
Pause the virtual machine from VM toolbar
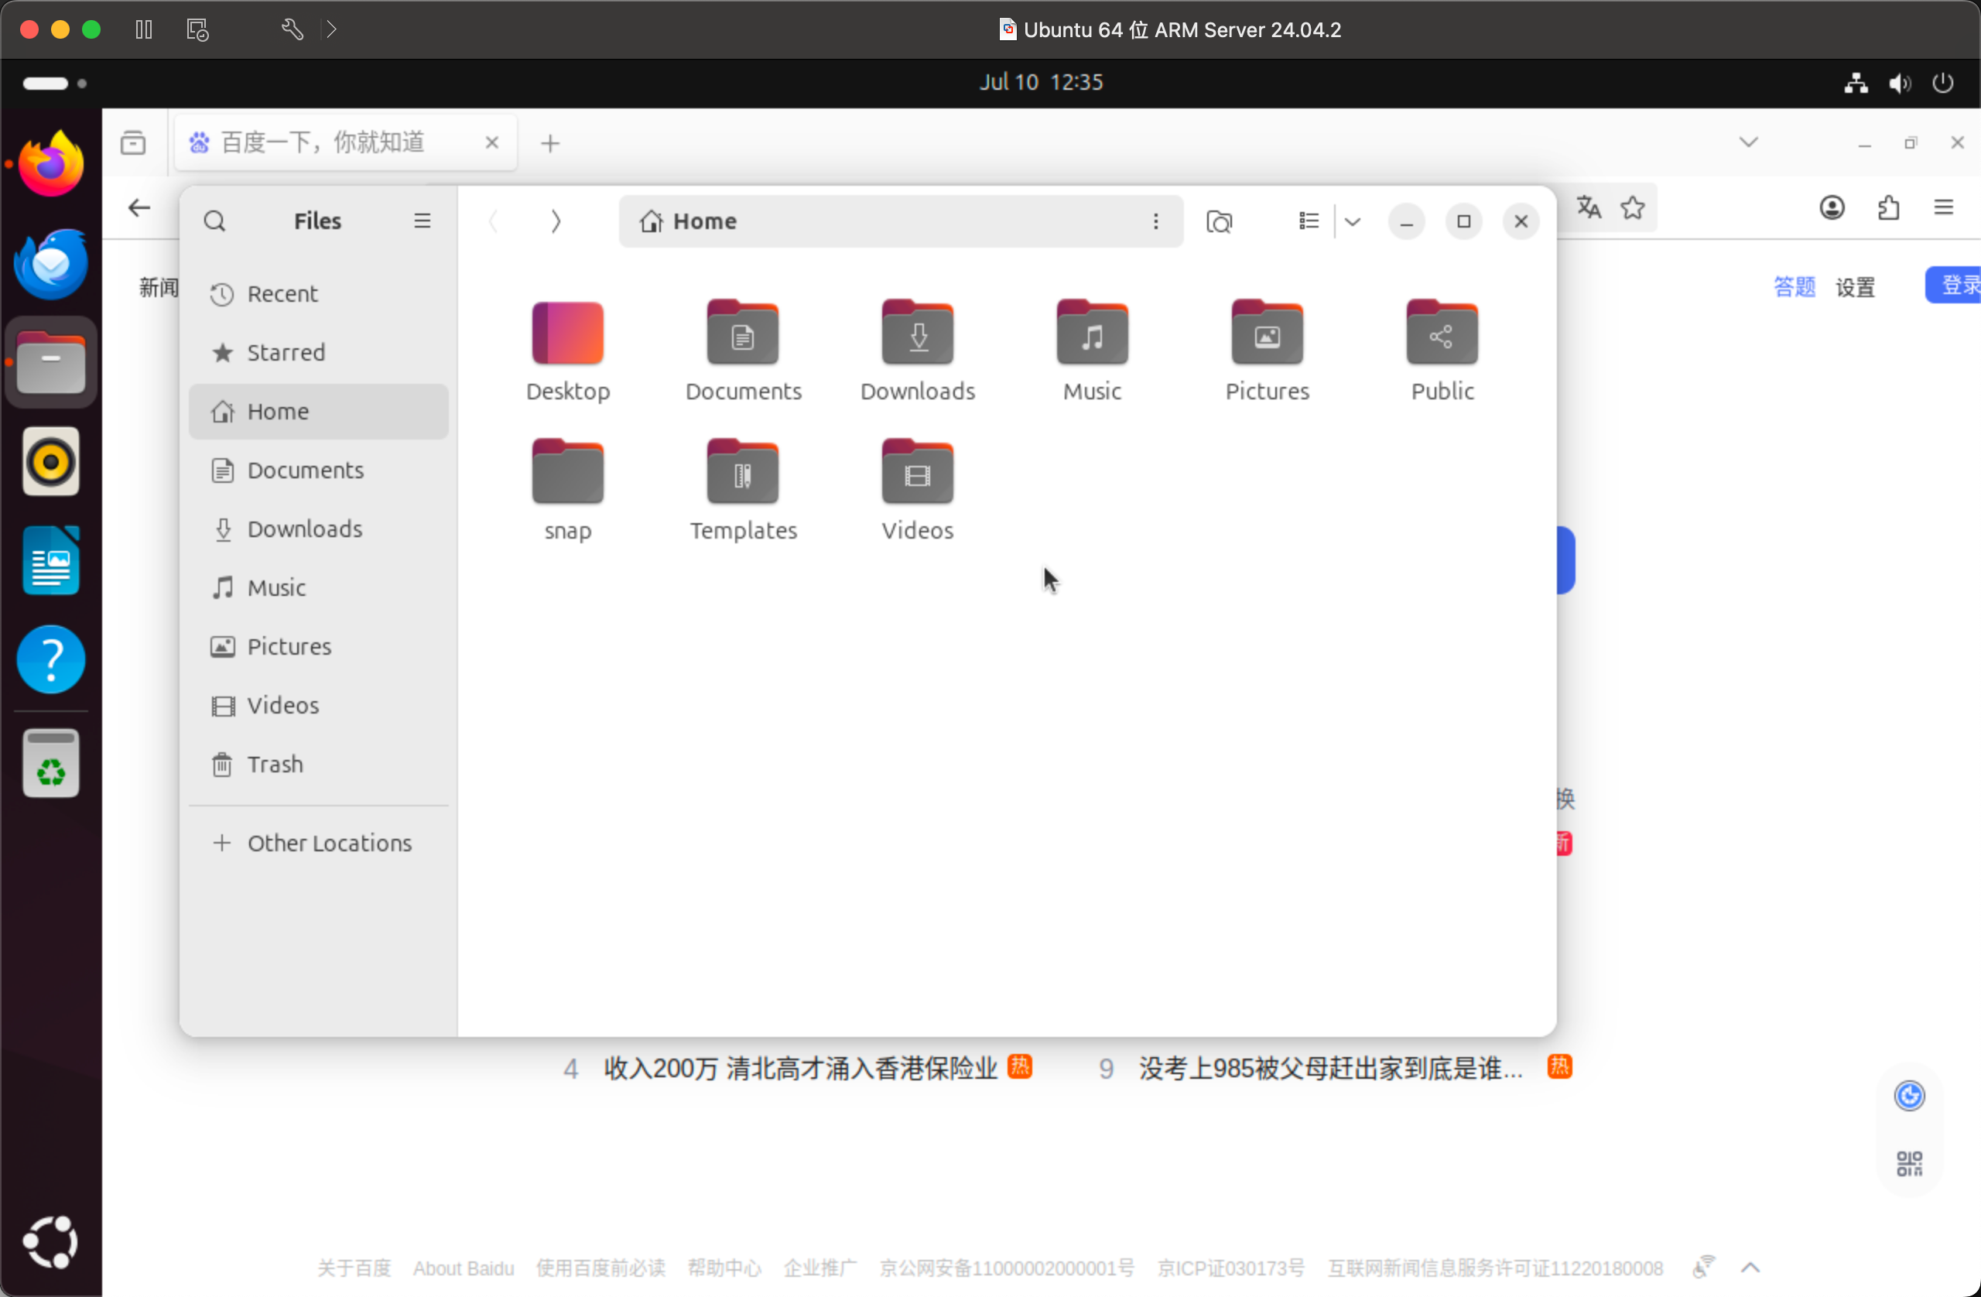144,30
